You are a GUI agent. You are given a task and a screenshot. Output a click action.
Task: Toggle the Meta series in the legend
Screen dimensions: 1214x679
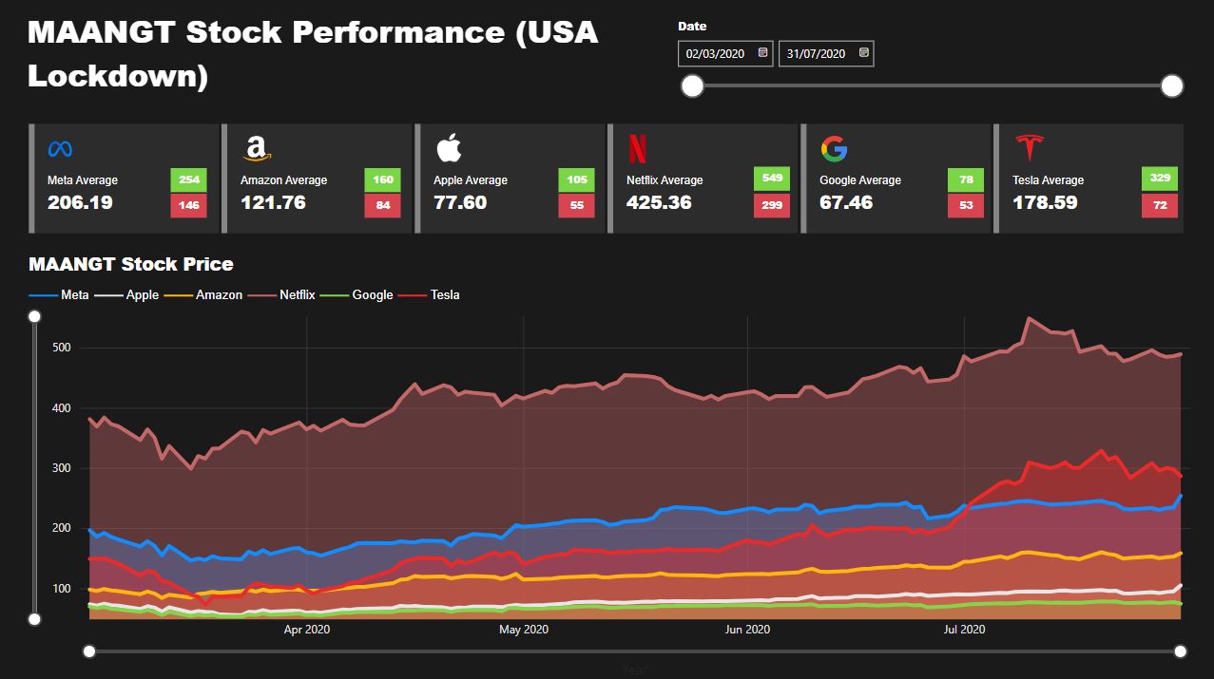pos(59,294)
